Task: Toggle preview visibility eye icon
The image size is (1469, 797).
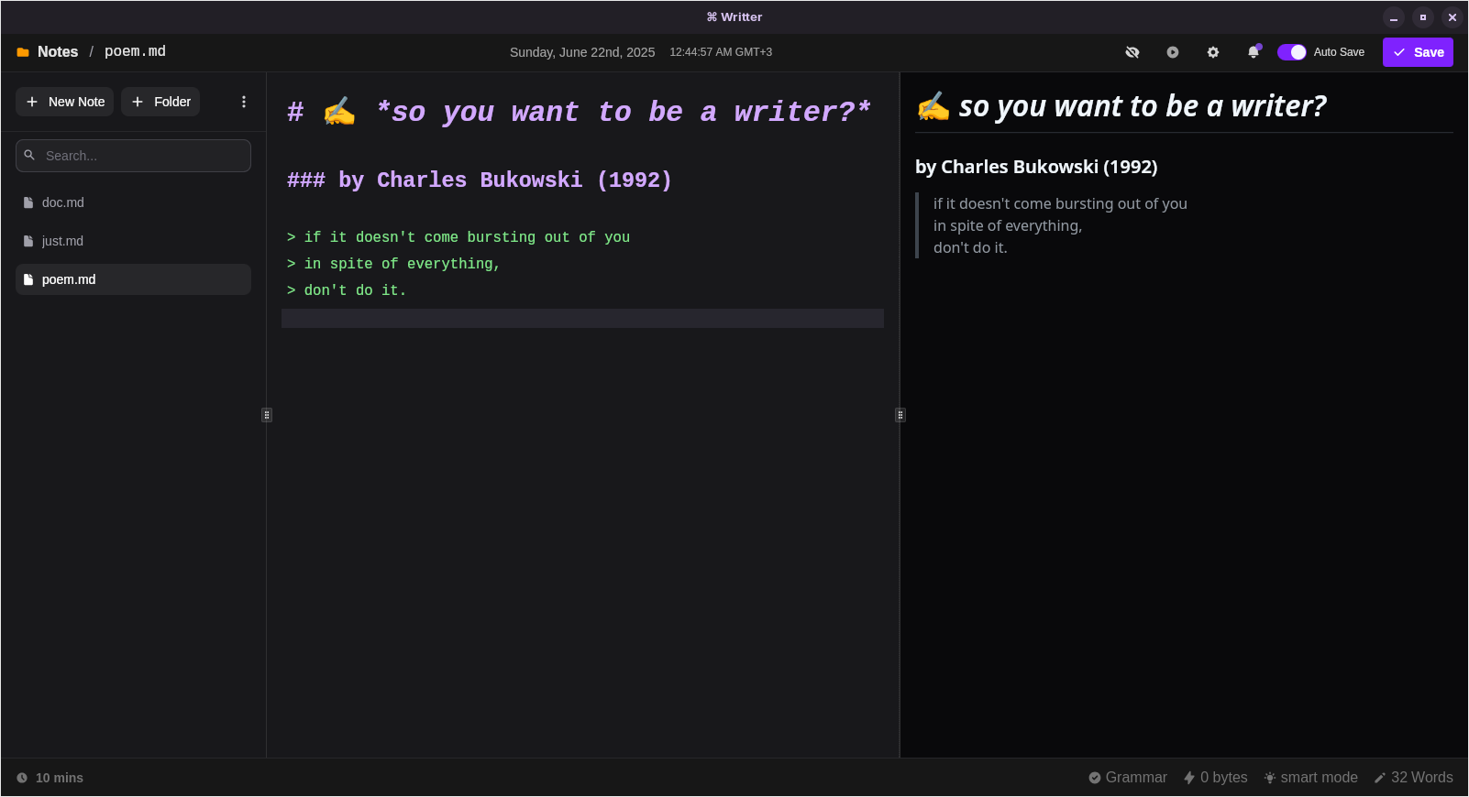Action: coord(1132,52)
